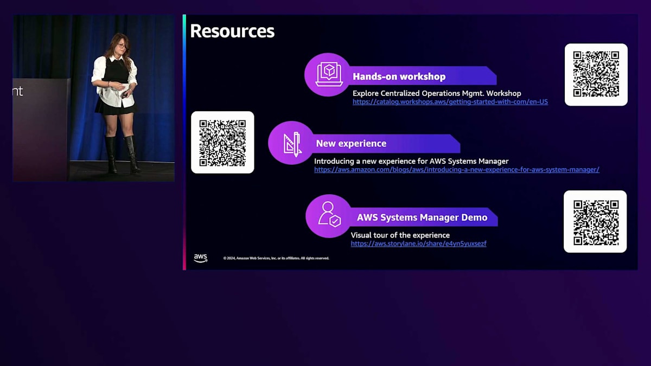Open the aws.amazon.com blogs link
This screenshot has height=366, width=651.
click(457, 170)
